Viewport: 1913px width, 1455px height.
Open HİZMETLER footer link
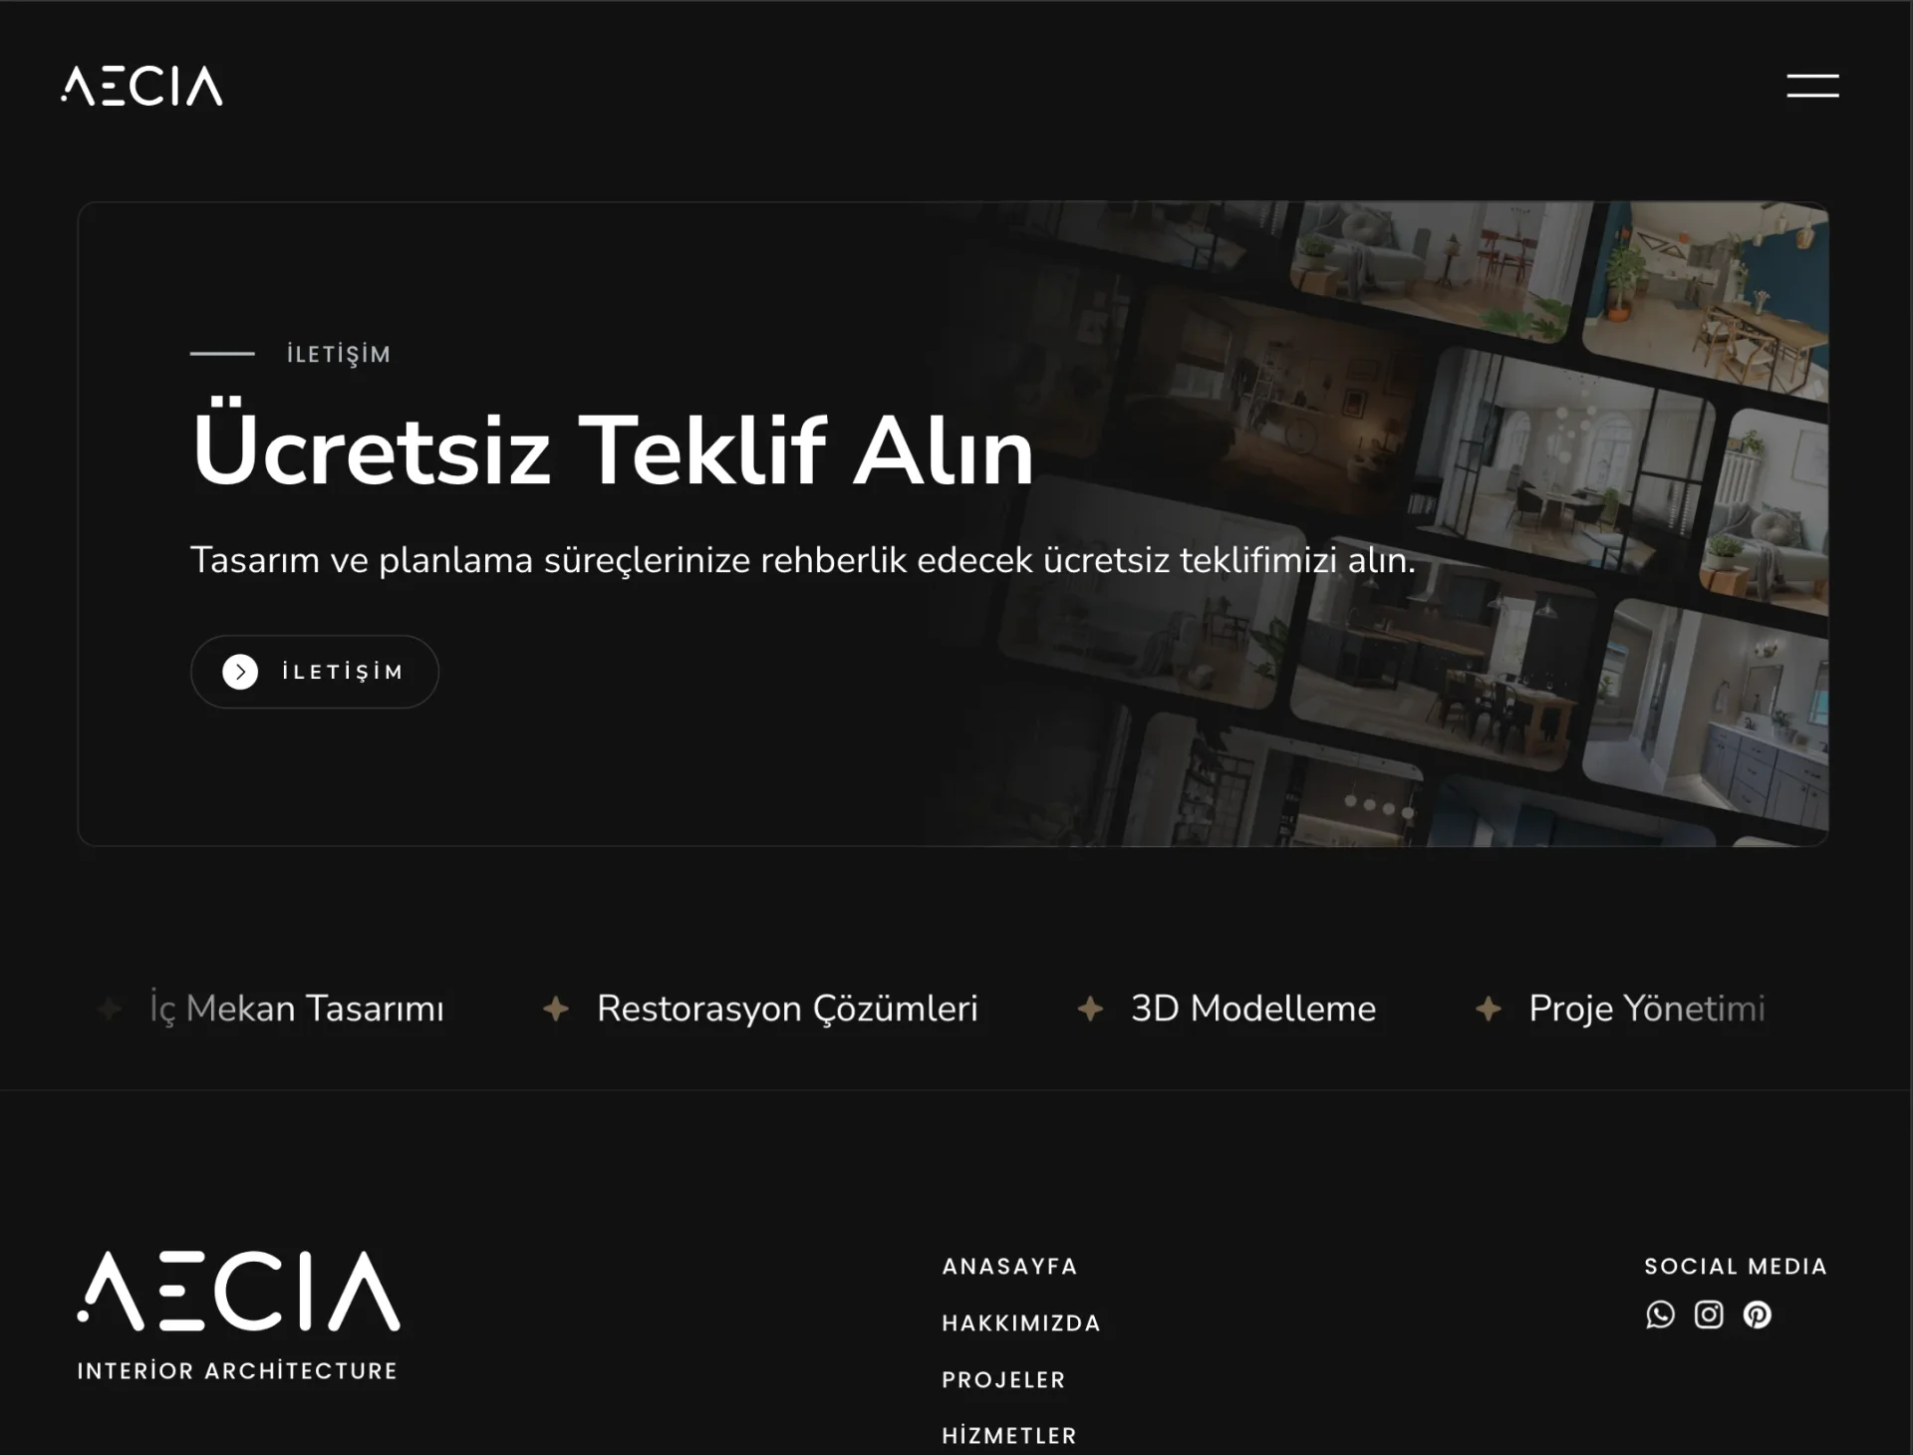(x=1010, y=1436)
